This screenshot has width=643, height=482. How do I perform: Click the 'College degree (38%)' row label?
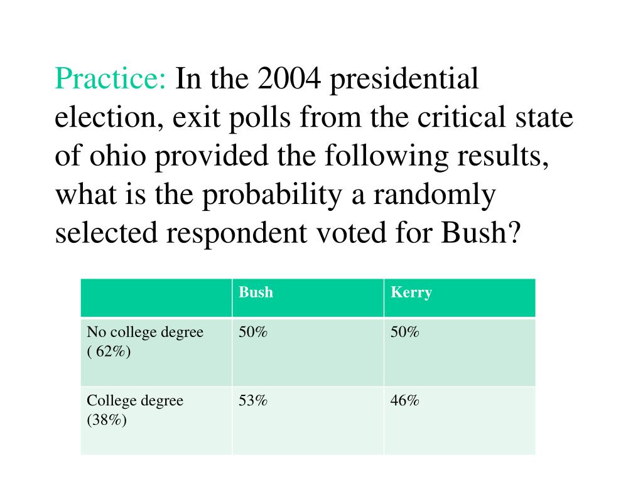point(156,420)
